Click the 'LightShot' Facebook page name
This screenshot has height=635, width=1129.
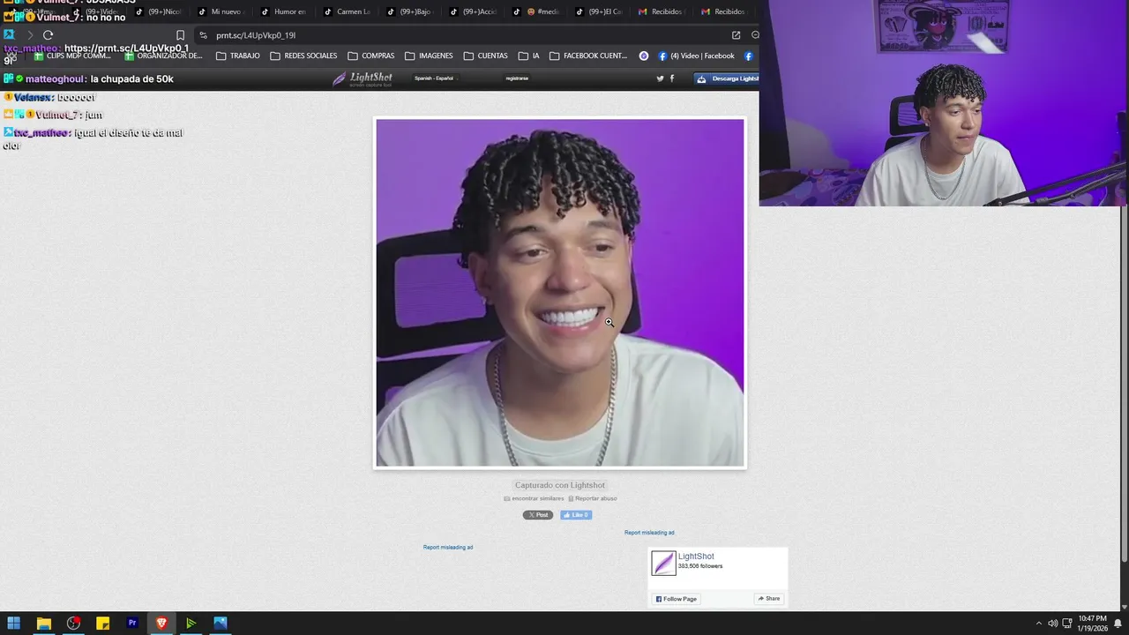696,557
